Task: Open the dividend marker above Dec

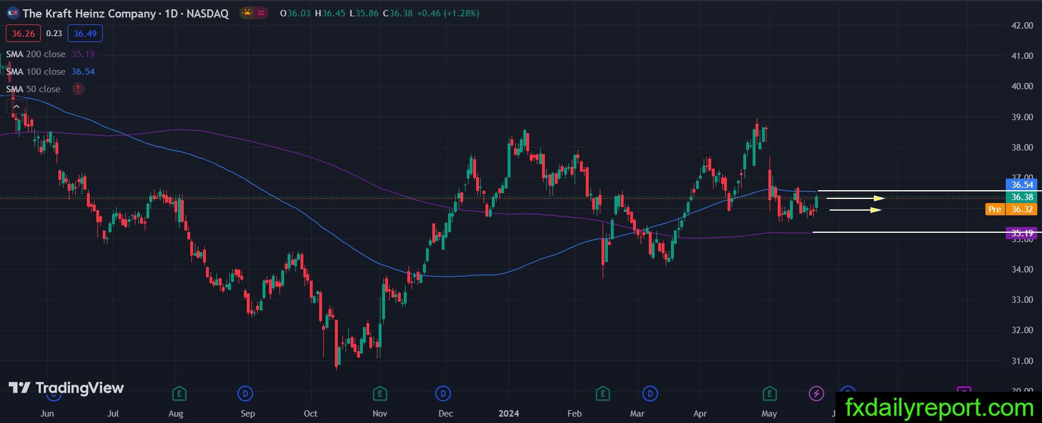Action: coord(443,394)
